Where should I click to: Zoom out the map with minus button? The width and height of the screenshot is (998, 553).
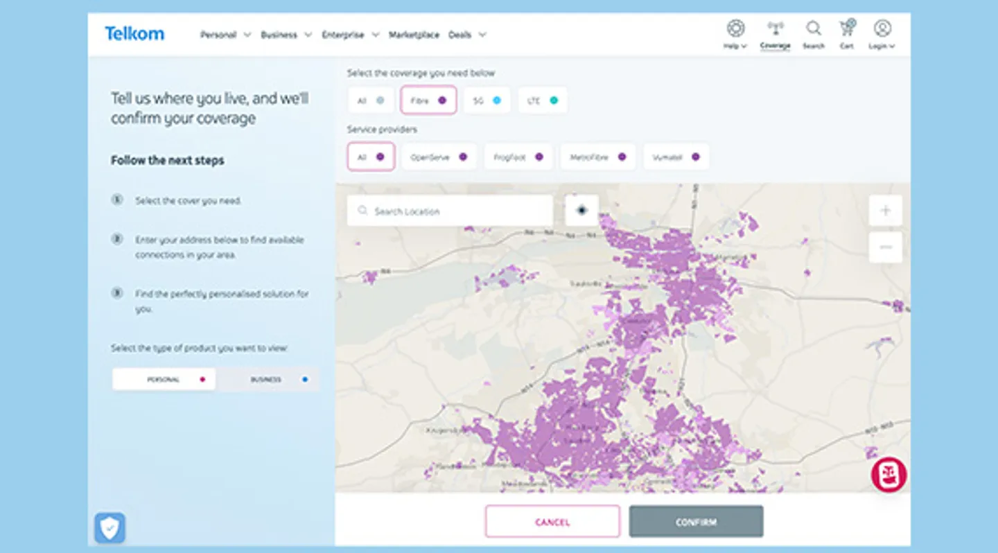pos(886,247)
